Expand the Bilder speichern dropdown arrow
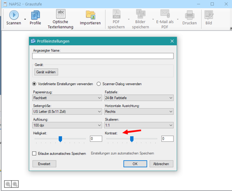This screenshot has width=232, height=191. click(153, 19)
